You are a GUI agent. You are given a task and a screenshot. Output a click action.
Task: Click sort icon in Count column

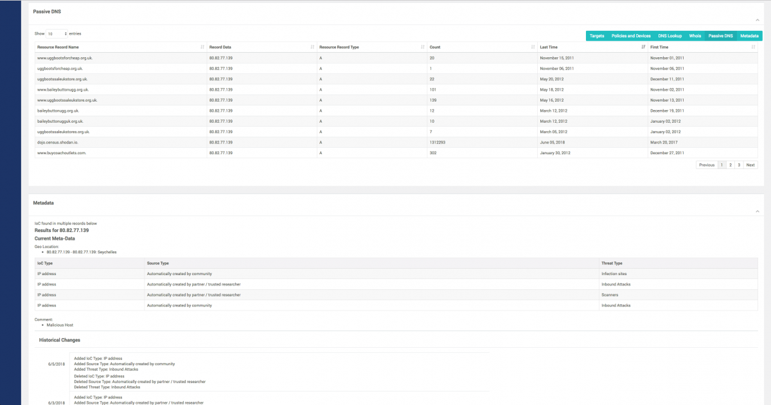533,47
